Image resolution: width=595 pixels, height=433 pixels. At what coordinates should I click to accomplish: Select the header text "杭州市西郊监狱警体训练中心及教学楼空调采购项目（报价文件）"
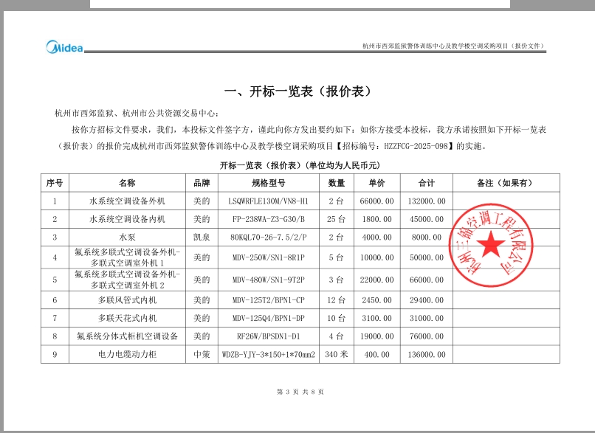pyautogui.click(x=453, y=46)
